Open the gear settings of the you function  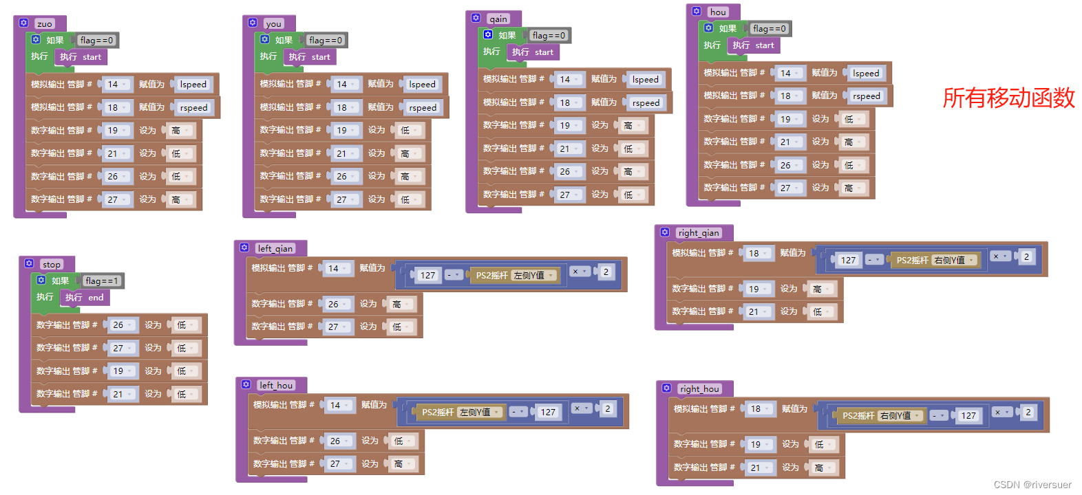coord(253,23)
